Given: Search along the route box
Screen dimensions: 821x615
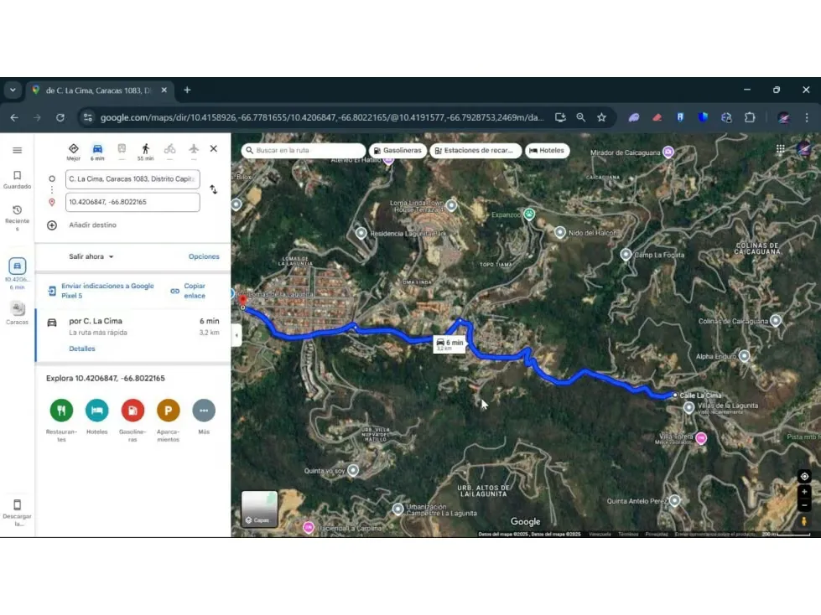Looking at the screenshot, I should click(x=304, y=151).
